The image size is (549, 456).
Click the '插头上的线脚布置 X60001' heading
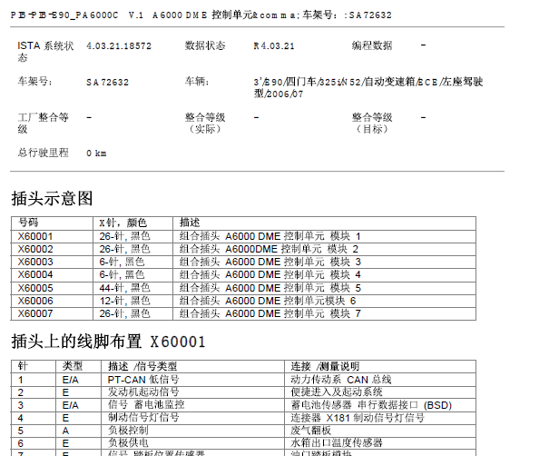pyautogui.click(x=109, y=342)
